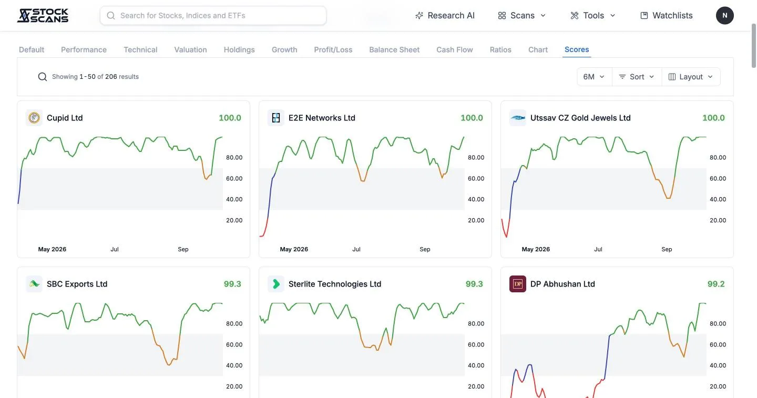Open the Sterlite Technologies Ltd name

pyautogui.click(x=335, y=284)
